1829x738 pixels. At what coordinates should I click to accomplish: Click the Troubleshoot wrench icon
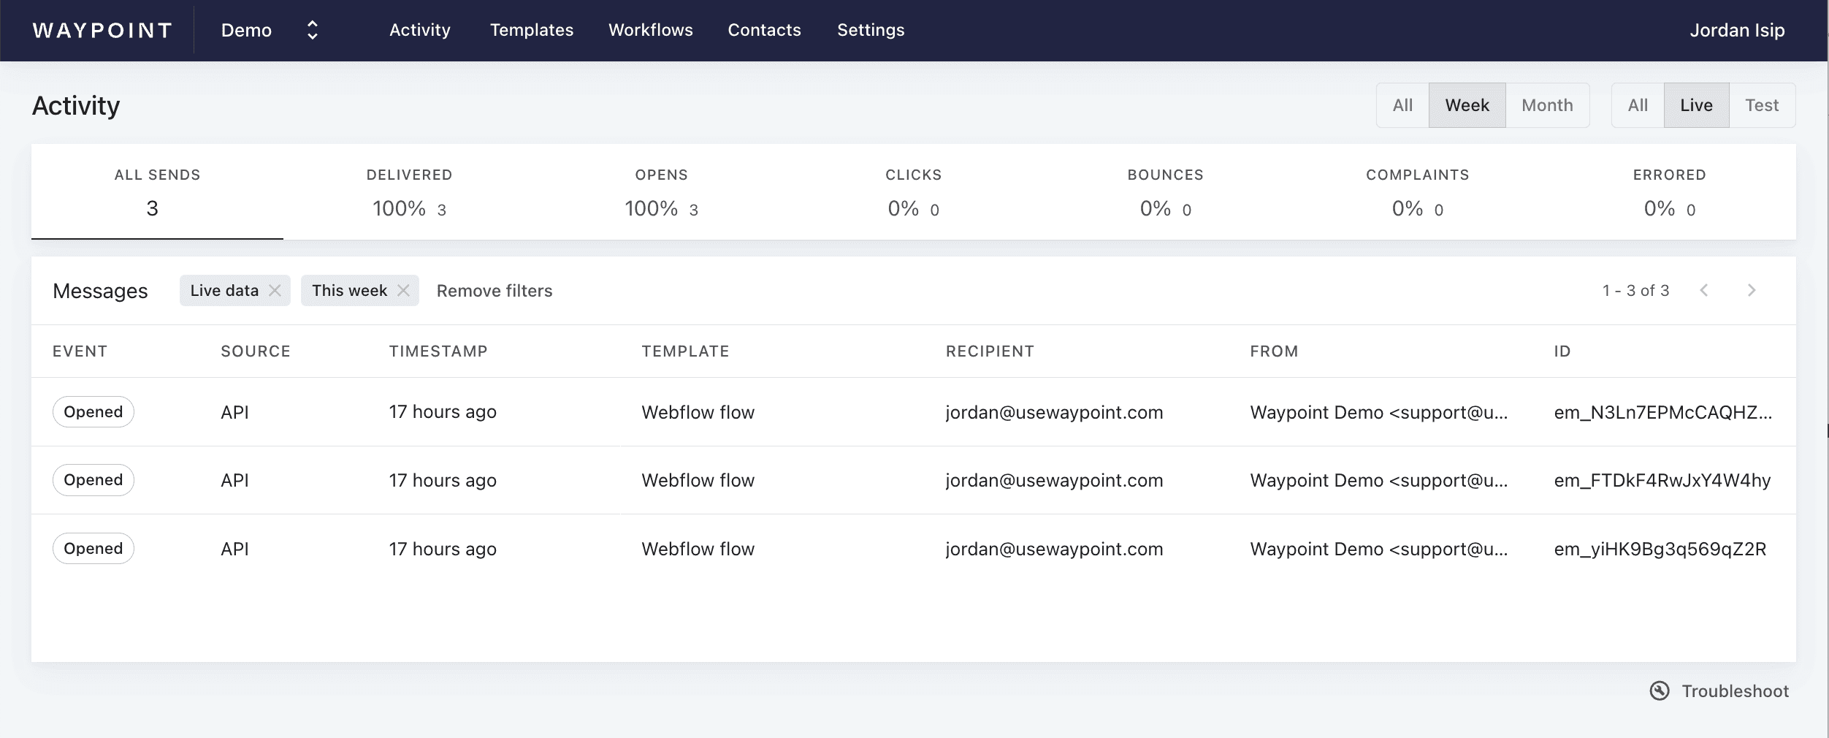point(1660,691)
